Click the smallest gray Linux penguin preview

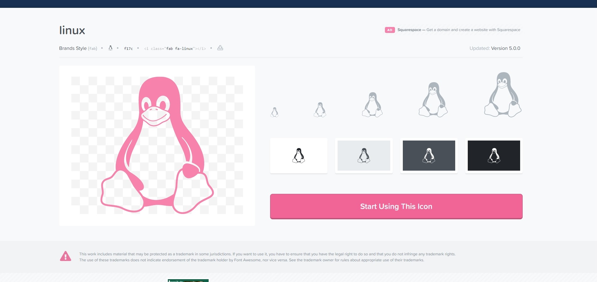(x=275, y=112)
